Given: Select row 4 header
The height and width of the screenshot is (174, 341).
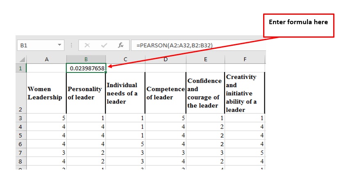Looking at the screenshot, I should 20,127.
